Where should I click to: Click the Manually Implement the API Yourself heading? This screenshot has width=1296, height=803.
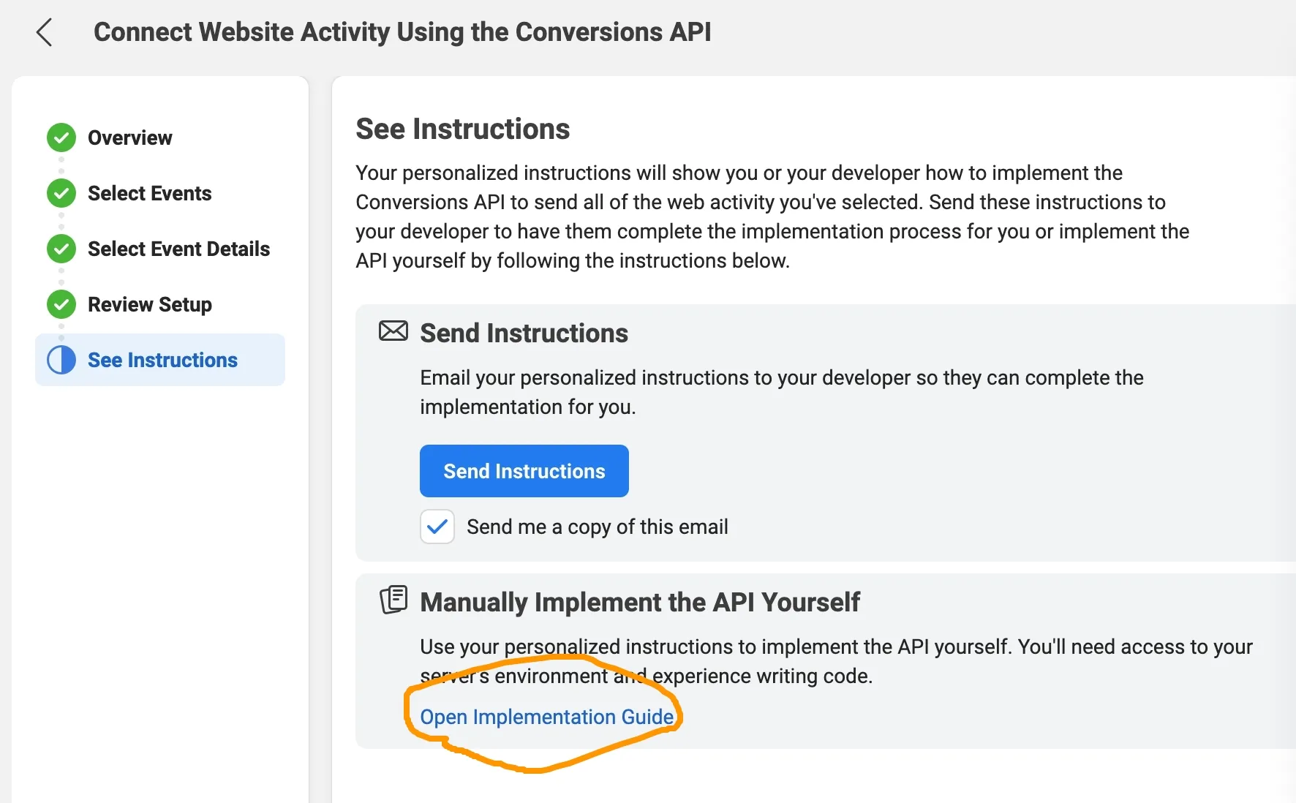pyautogui.click(x=640, y=602)
